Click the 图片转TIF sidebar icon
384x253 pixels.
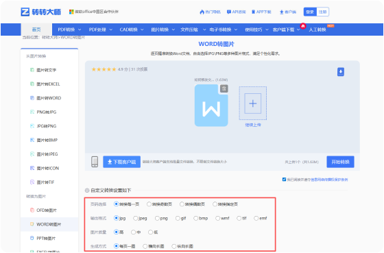(32, 182)
